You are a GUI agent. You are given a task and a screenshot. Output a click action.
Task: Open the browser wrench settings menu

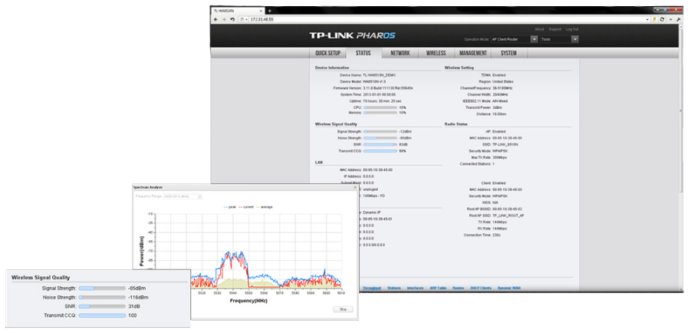click(680, 20)
